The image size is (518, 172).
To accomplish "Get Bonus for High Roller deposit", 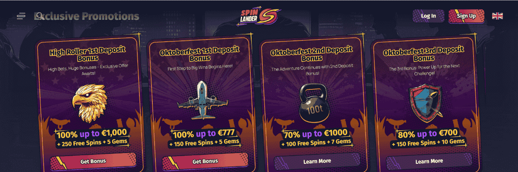I will (x=93, y=161).
